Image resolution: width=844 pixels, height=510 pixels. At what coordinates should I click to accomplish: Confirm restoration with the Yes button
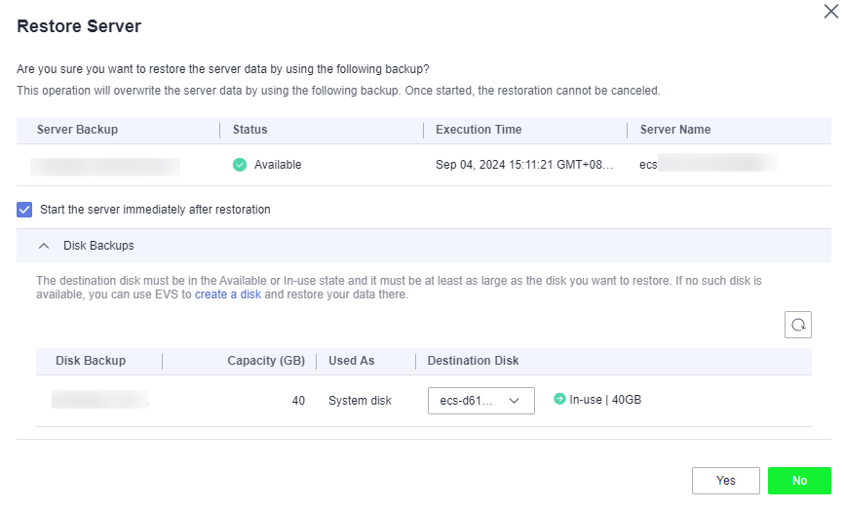[725, 481]
